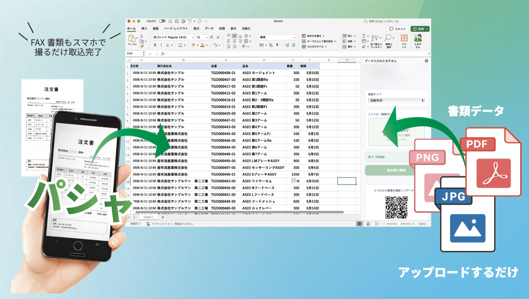Click the Format Painter brush icon
This screenshot has height=299, width=529.
142,47
